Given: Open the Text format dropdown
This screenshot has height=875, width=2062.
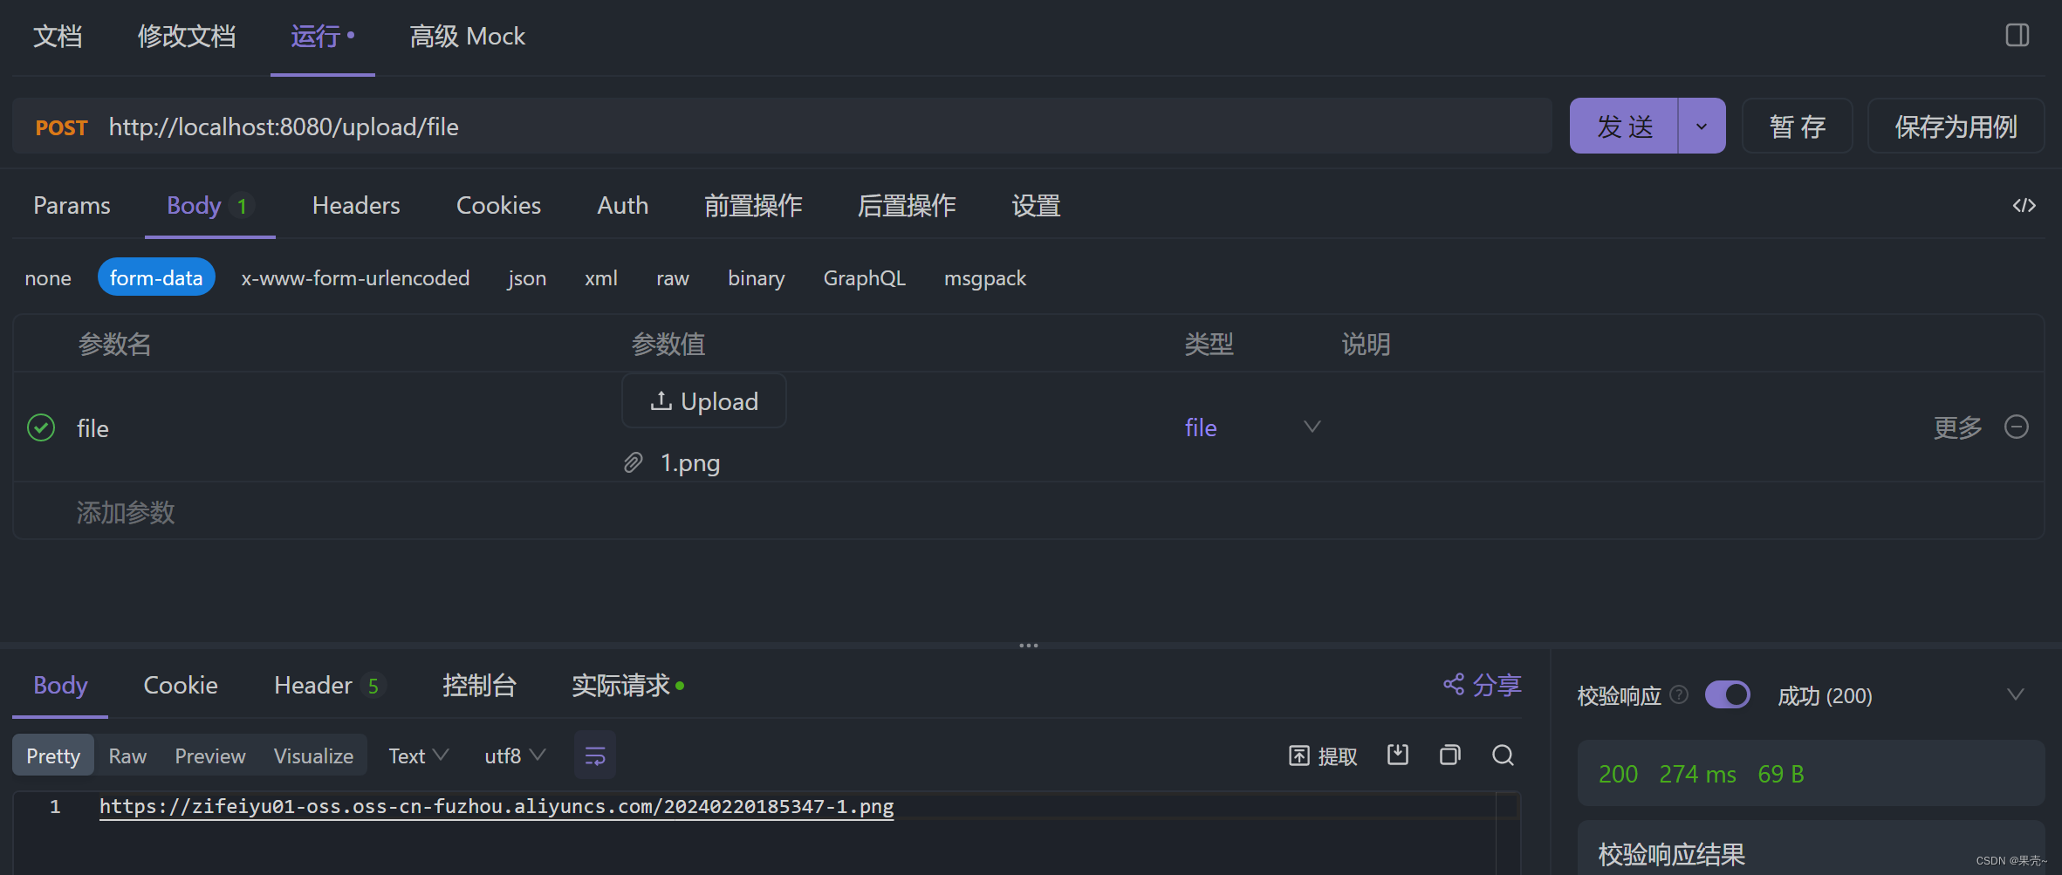Looking at the screenshot, I should 418,755.
